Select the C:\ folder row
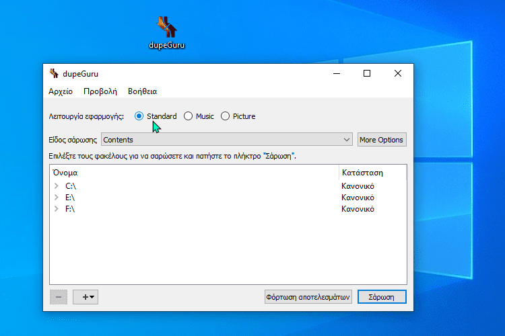Image resolution: width=505 pixels, height=336 pixels. tap(228, 186)
